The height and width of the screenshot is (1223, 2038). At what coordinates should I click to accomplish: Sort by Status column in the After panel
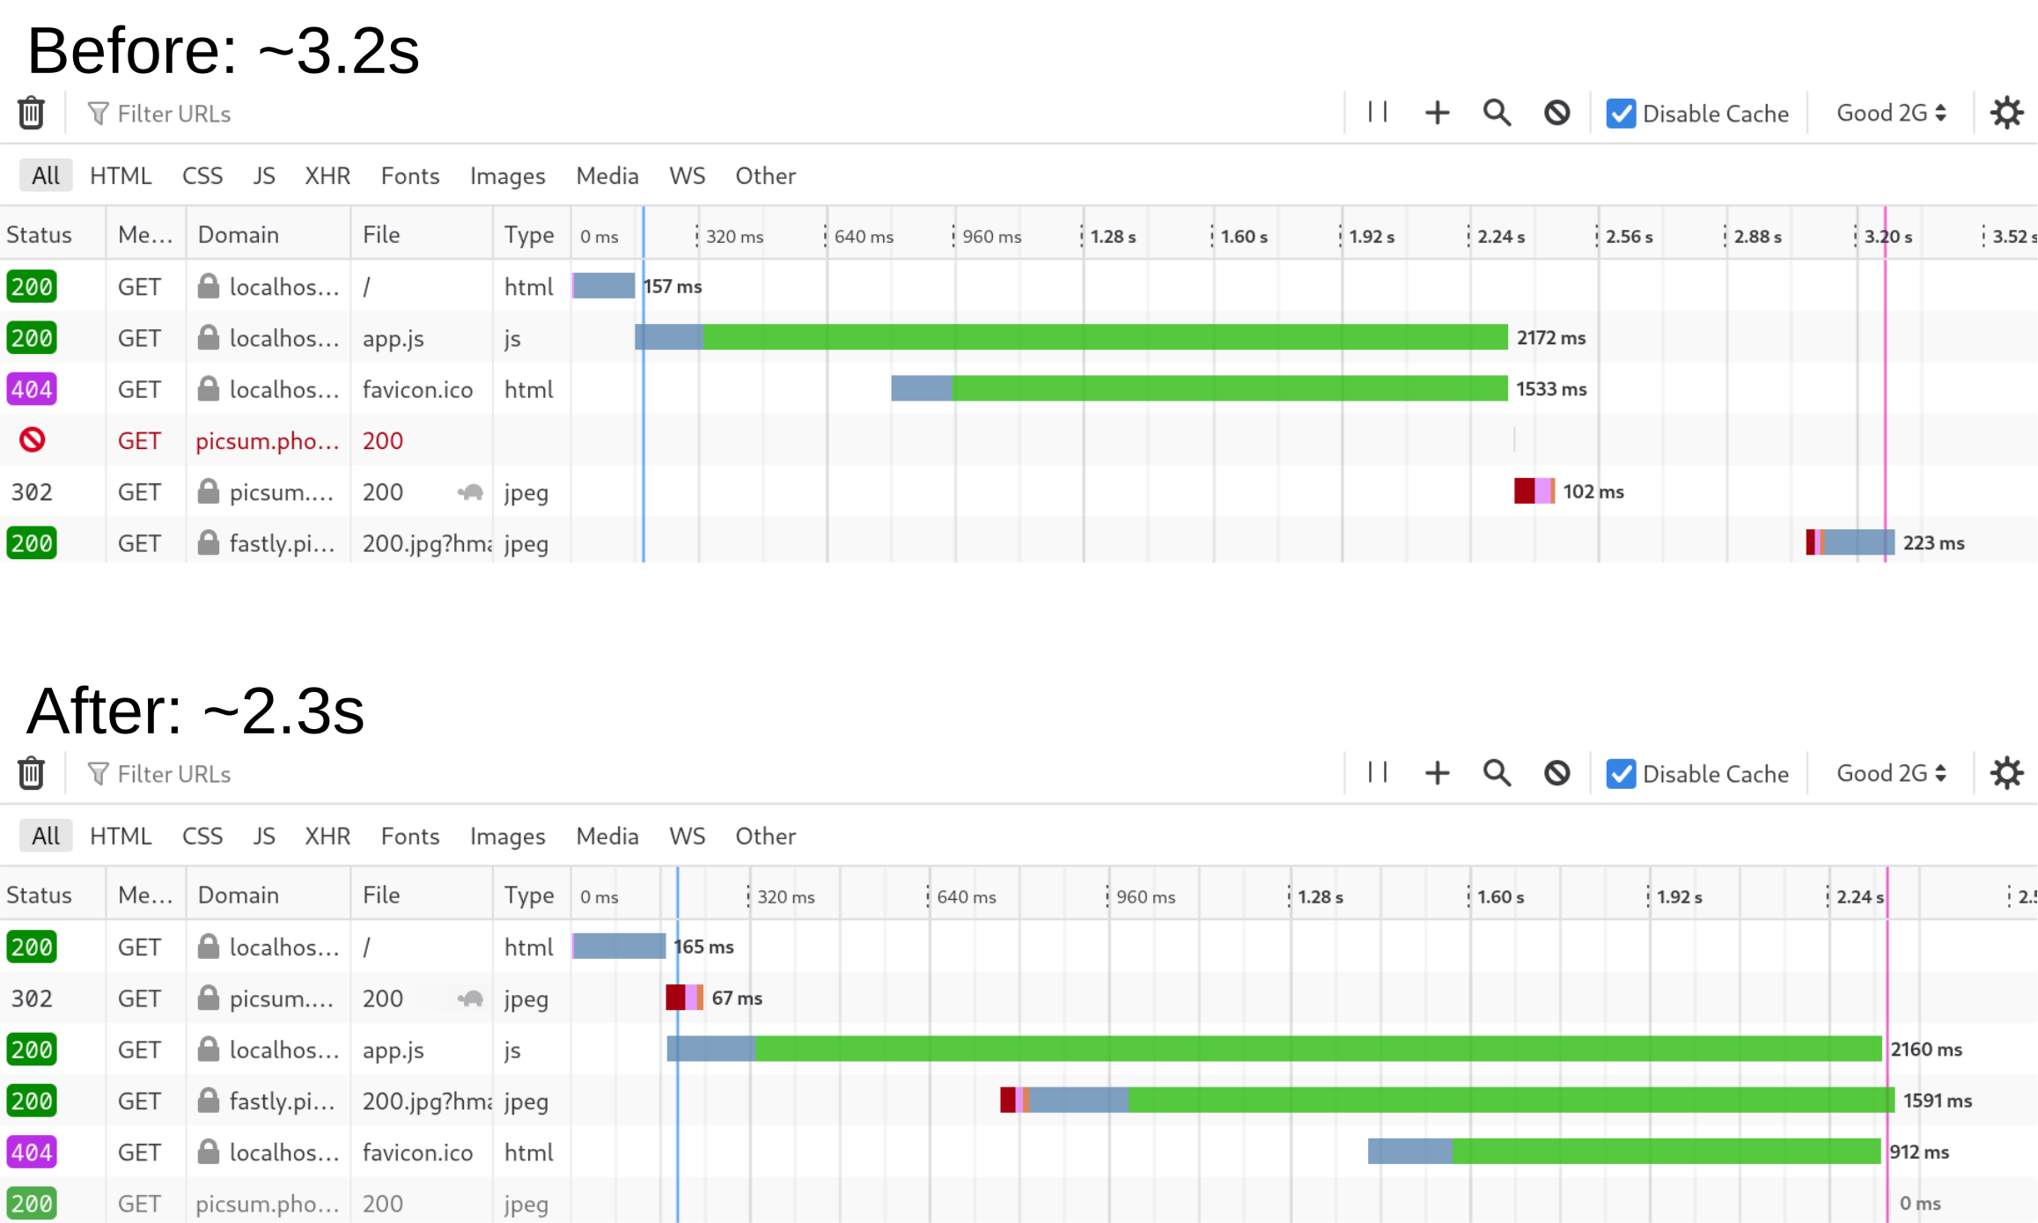pyautogui.click(x=52, y=895)
